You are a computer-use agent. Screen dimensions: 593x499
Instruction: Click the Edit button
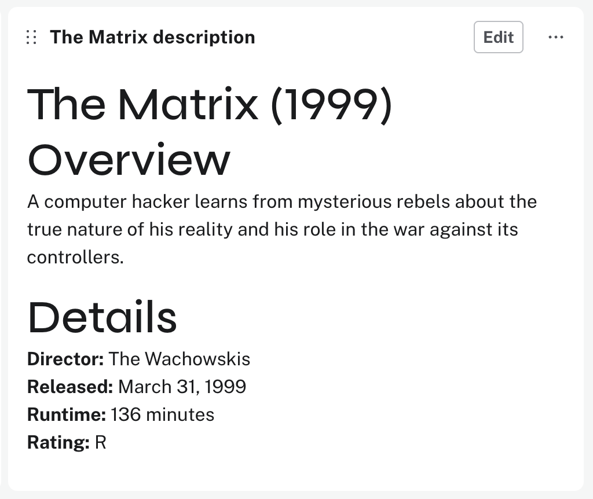[x=498, y=36]
